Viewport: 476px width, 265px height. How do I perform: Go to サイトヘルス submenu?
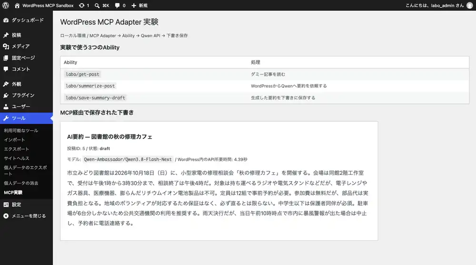coord(16,158)
